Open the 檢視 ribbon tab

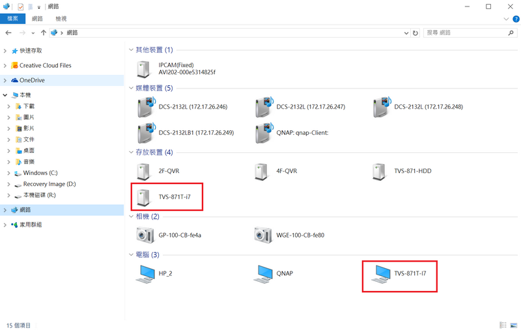pos(61,19)
